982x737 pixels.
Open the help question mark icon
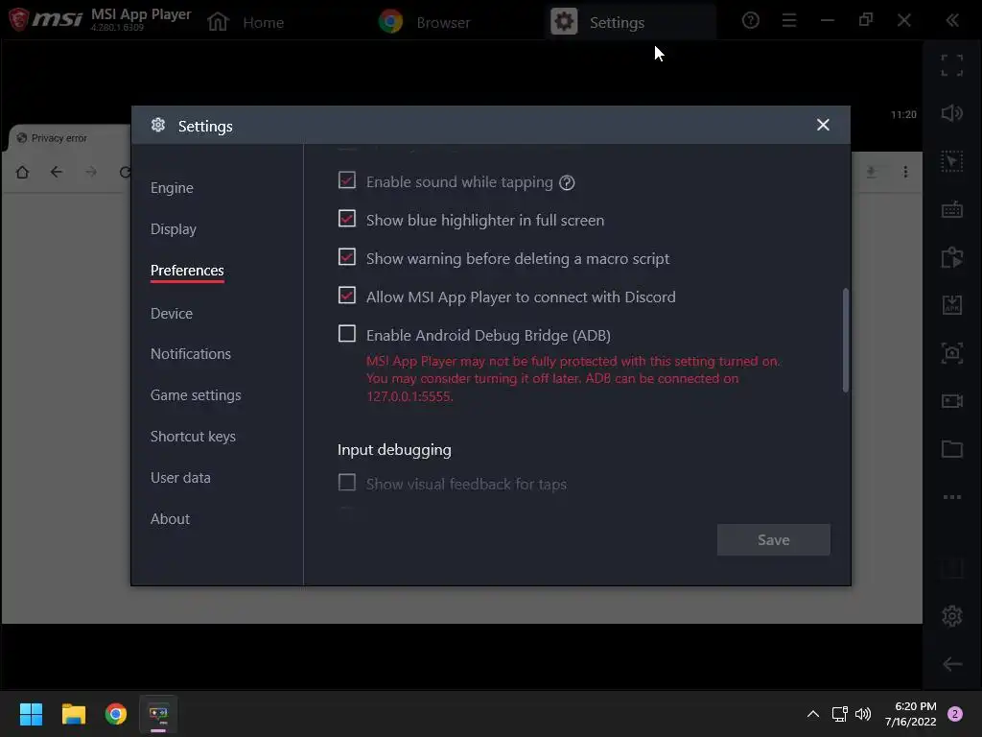tap(750, 21)
